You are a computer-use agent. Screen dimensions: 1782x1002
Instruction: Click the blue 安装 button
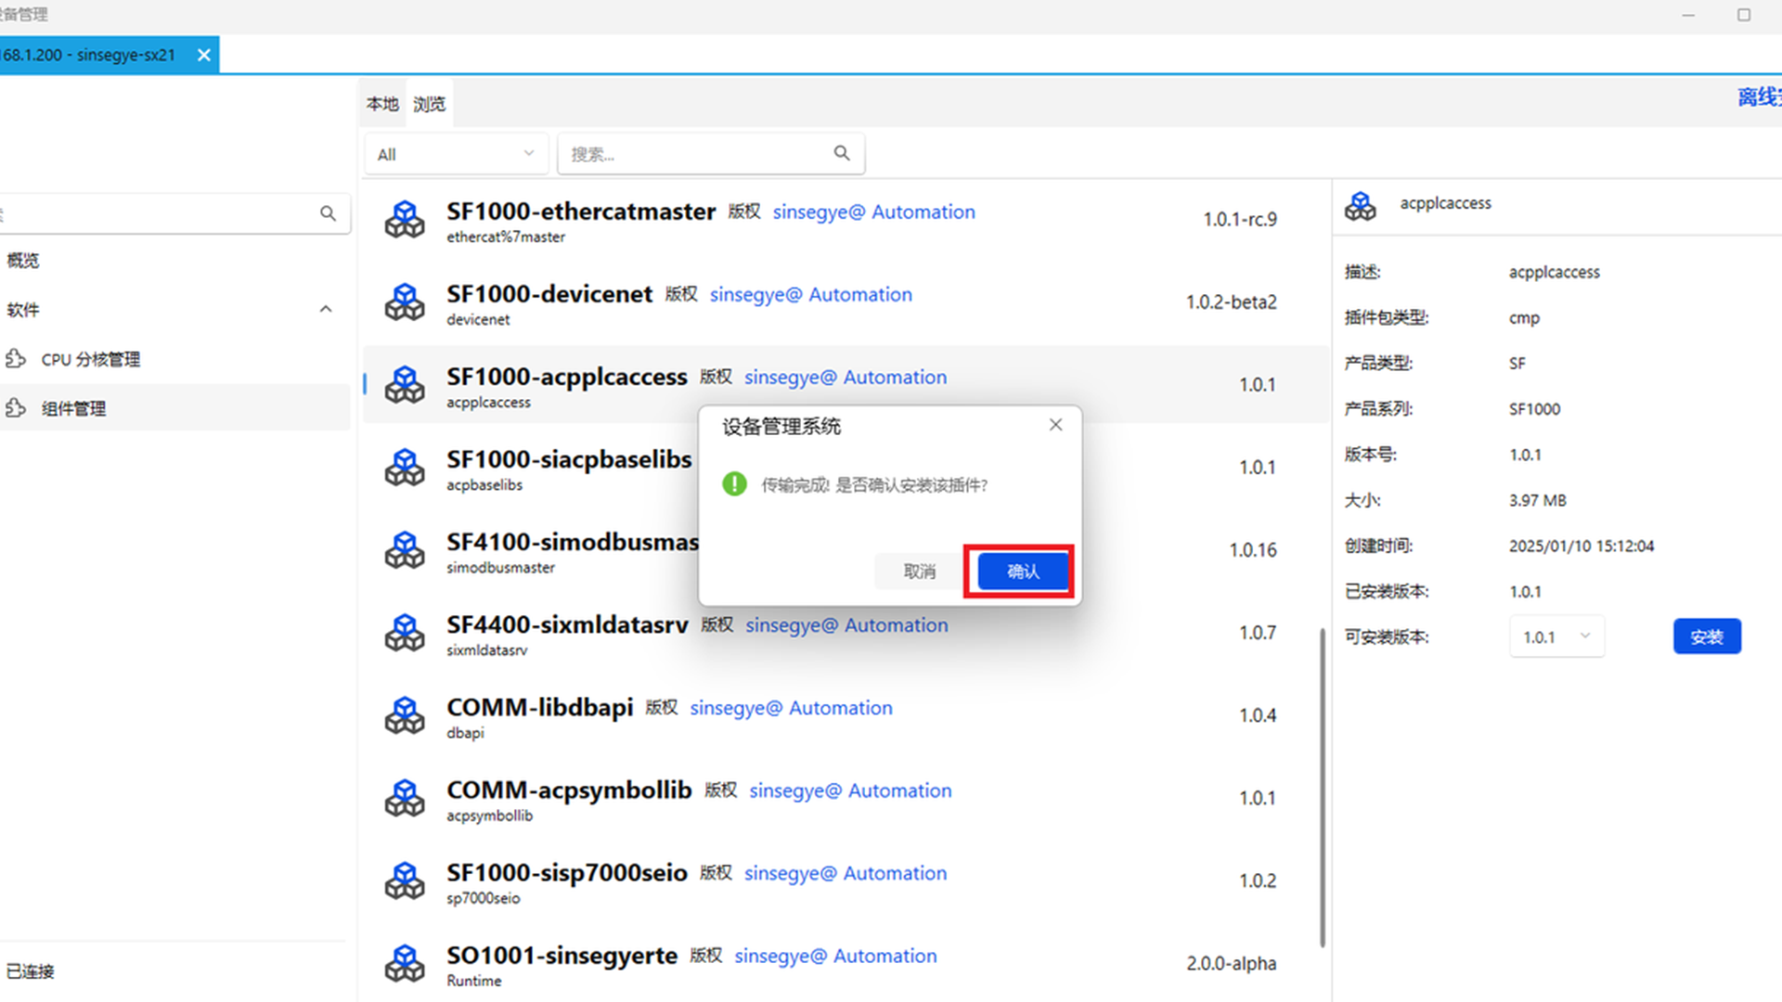pyautogui.click(x=1706, y=637)
